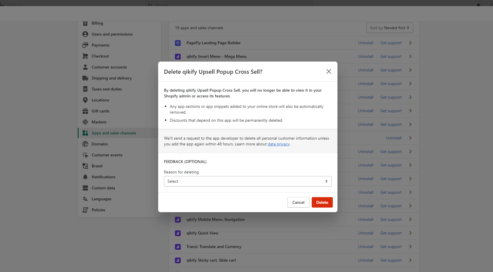Click the Gift cards icon
This screenshot has width=493, height=272.
pos(85,111)
